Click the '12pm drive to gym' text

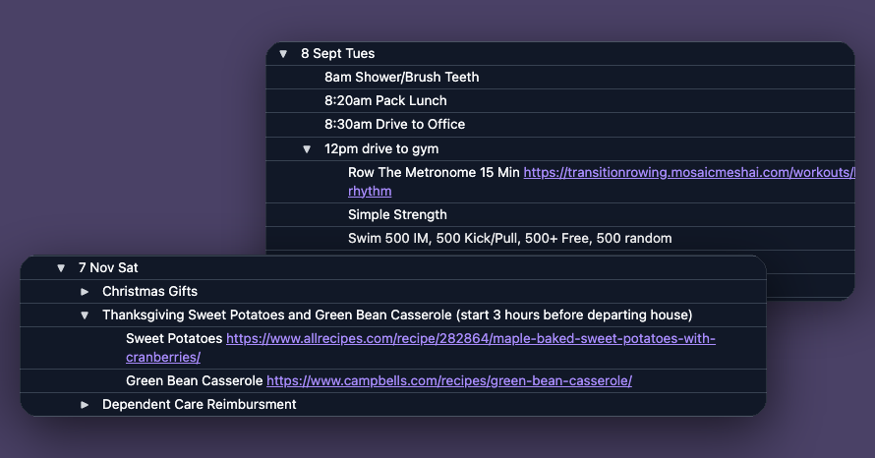381,149
